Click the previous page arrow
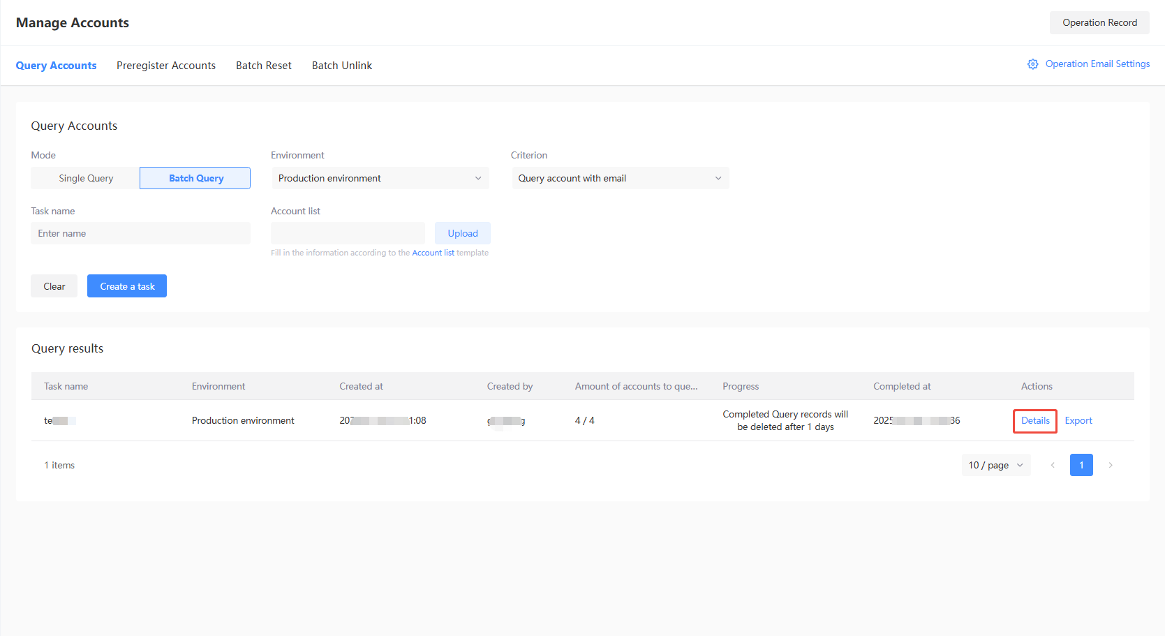 (1053, 465)
